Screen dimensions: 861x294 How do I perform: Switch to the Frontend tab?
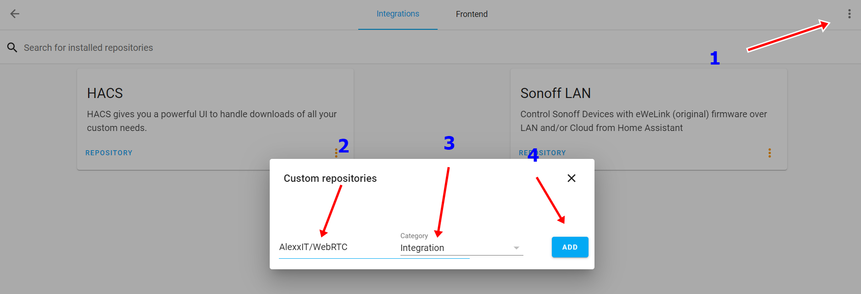click(472, 14)
